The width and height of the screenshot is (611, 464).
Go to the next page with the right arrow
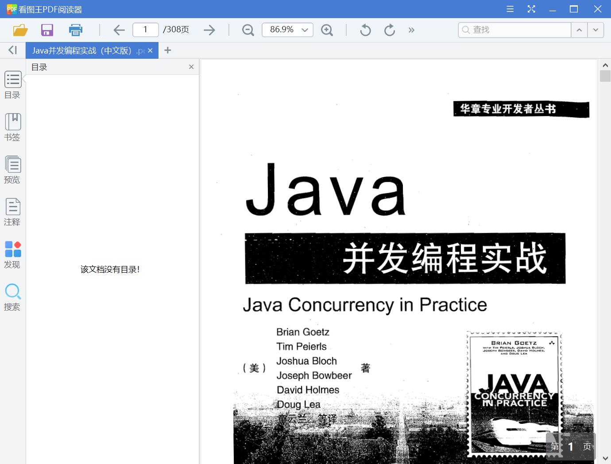209,30
